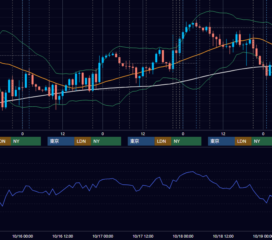This screenshot has width=272, height=240.
Task: Click the 10/18 12:00 date label
Action: coord(223,236)
